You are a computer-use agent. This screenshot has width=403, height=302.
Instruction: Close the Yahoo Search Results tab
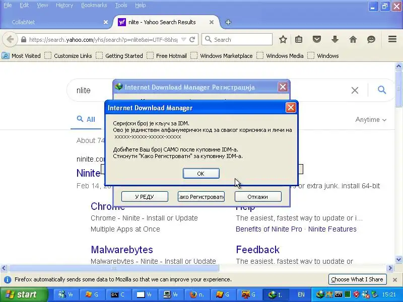click(x=212, y=22)
